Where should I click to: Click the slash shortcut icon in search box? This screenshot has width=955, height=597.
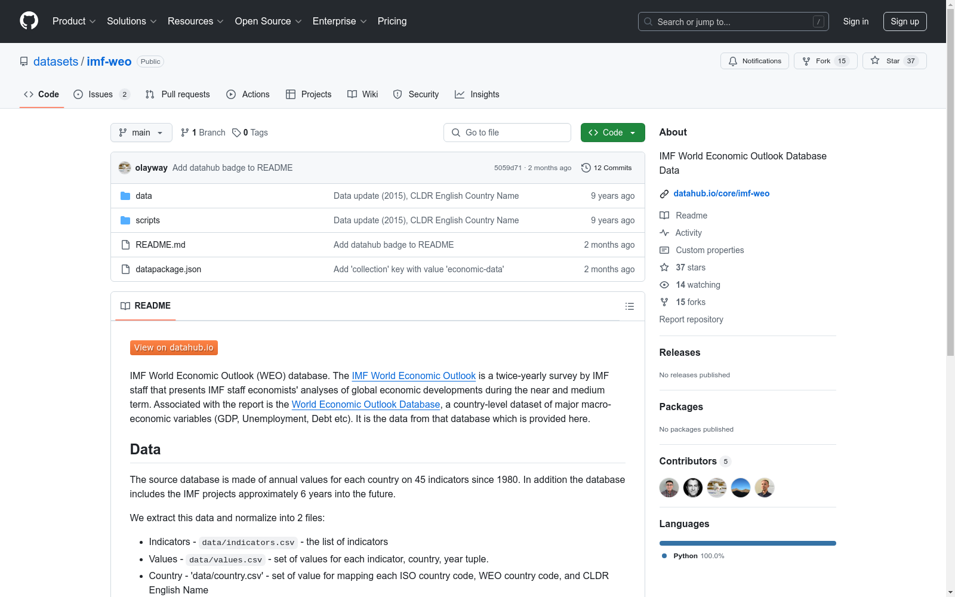[818, 21]
